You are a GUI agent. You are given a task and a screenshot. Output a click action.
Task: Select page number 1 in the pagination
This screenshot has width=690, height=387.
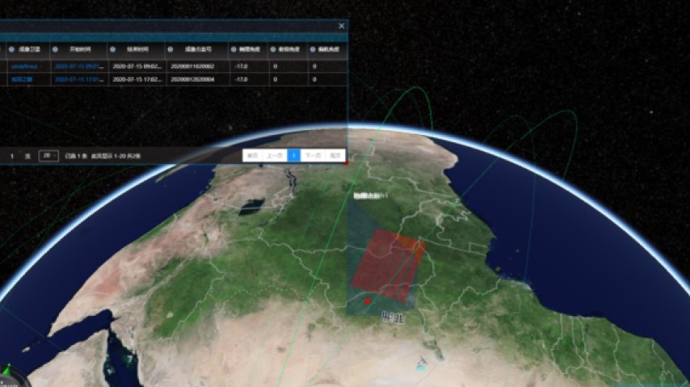tap(295, 155)
